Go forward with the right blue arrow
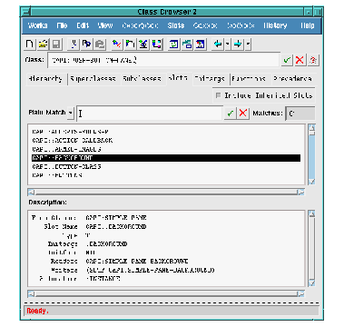 pyautogui.click(x=238, y=45)
